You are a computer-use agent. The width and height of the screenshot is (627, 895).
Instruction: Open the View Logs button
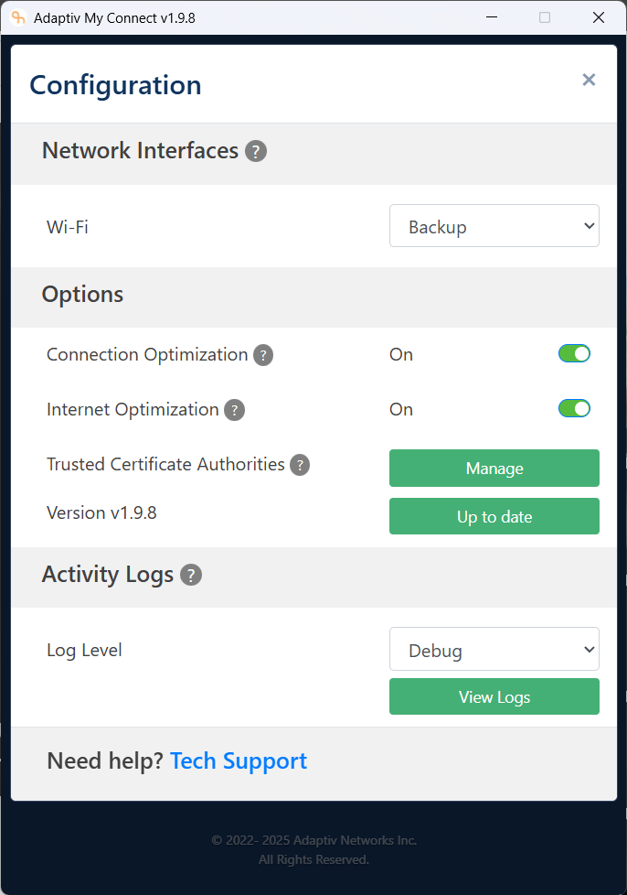pos(494,696)
